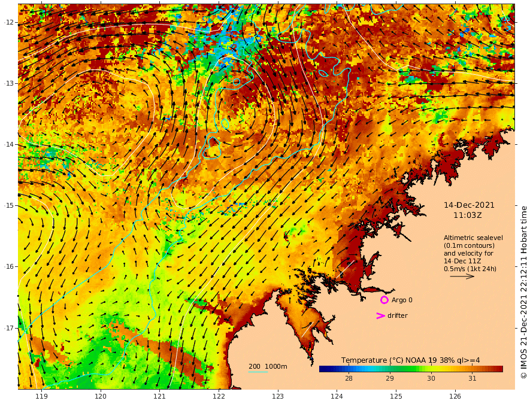Click the '200 1000m' depth legend text
The width and height of the screenshot is (527, 407).
pyautogui.click(x=268, y=366)
